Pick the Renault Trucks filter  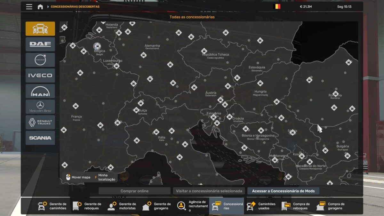[x=40, y=122]
